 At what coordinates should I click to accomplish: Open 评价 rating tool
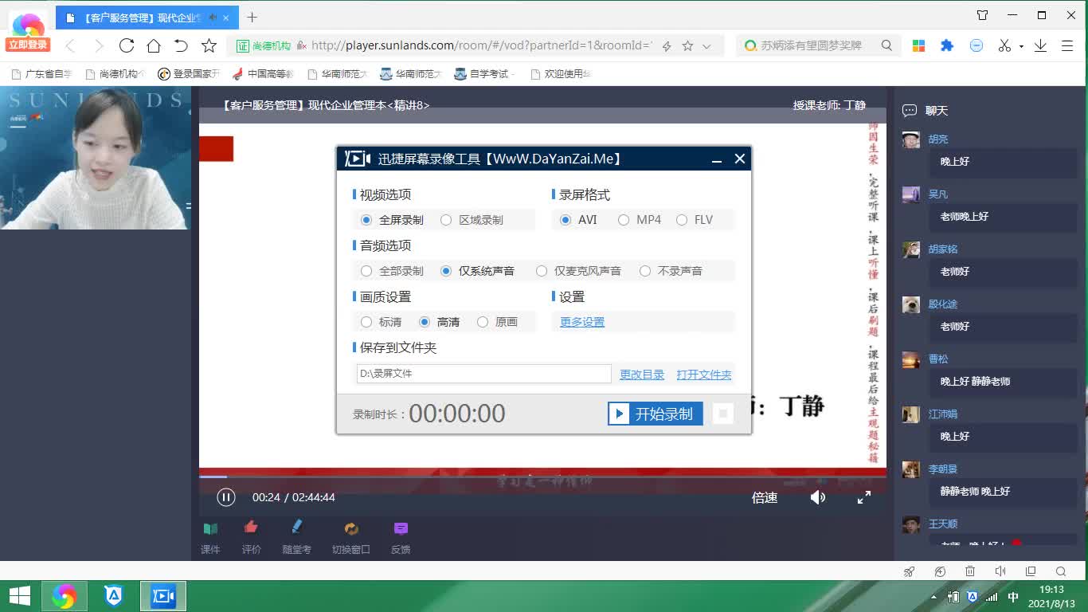click(251, 537)
